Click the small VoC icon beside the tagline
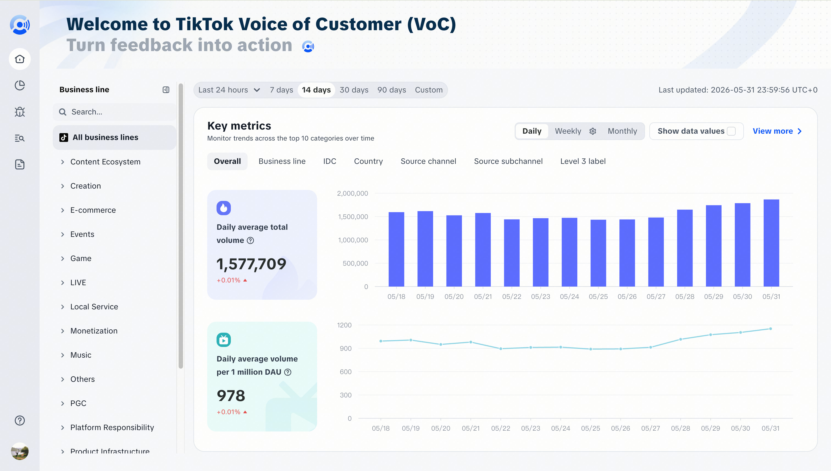This screenshot has height=471, width=831. [x=308, y=46]
